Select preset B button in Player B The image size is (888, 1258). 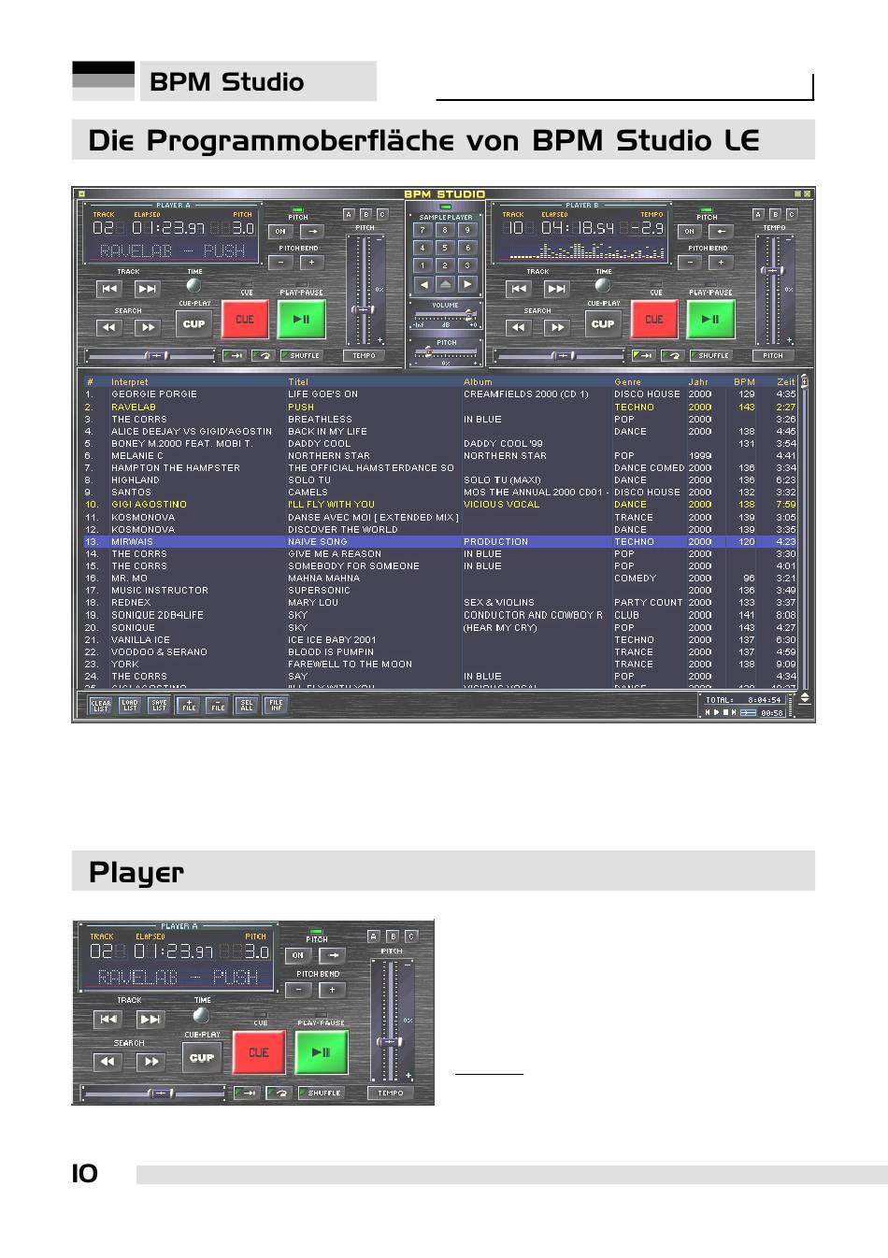[775, 214]
